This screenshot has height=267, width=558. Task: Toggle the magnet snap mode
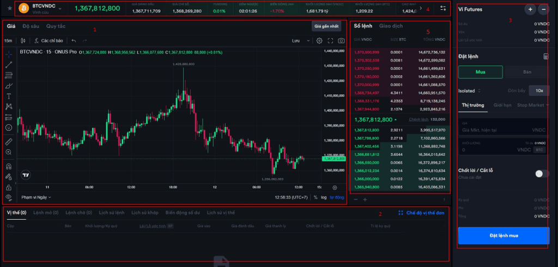pos(9,166)
